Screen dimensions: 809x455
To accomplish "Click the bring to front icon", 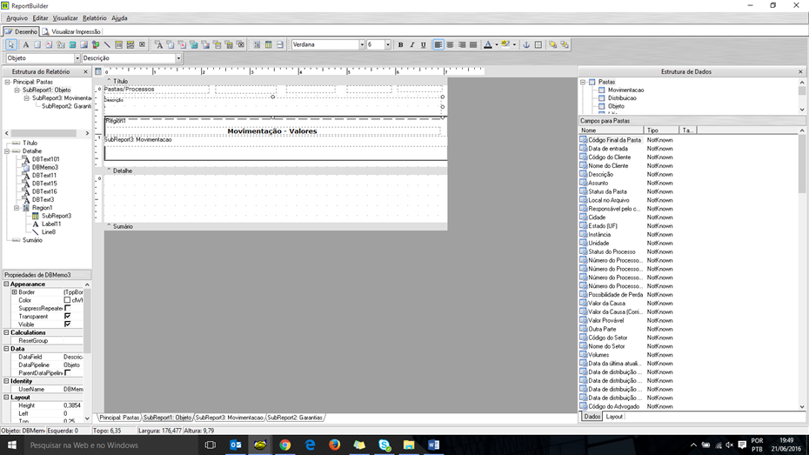I will coord(552,45).
